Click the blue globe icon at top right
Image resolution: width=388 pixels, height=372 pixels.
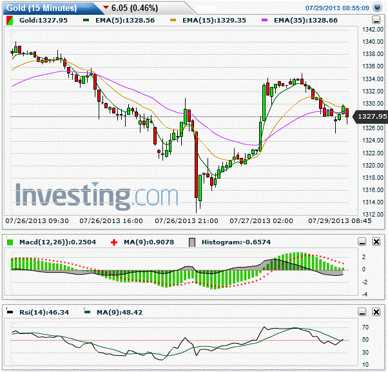pos(377,7)
